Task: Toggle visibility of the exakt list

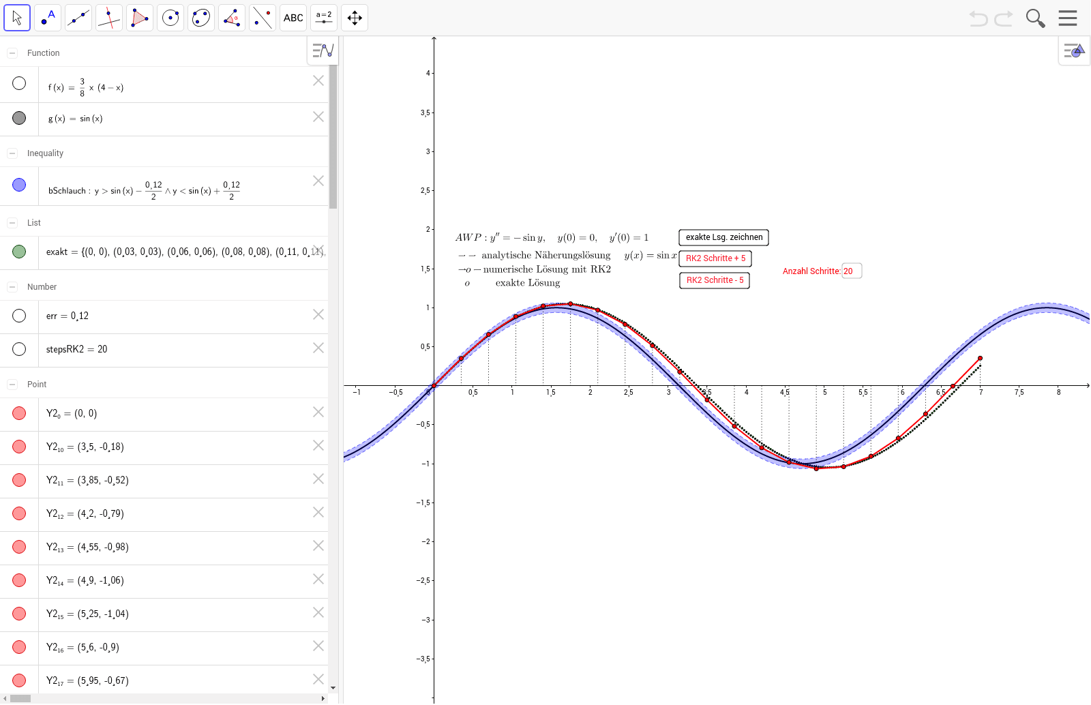Action: [x=19, y=252]
